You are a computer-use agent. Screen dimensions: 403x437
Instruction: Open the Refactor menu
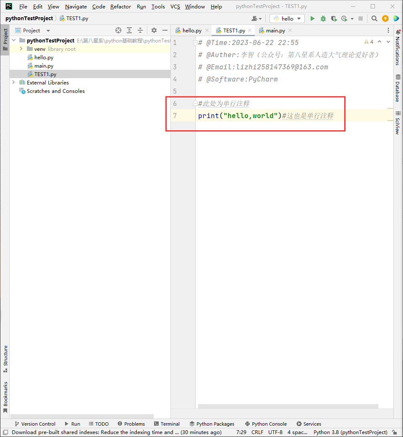click(x=120, y=6)
